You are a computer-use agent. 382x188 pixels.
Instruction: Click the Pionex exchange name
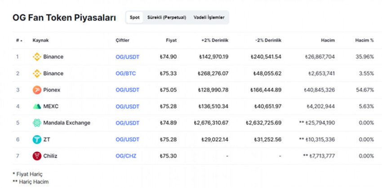[52, 90]
